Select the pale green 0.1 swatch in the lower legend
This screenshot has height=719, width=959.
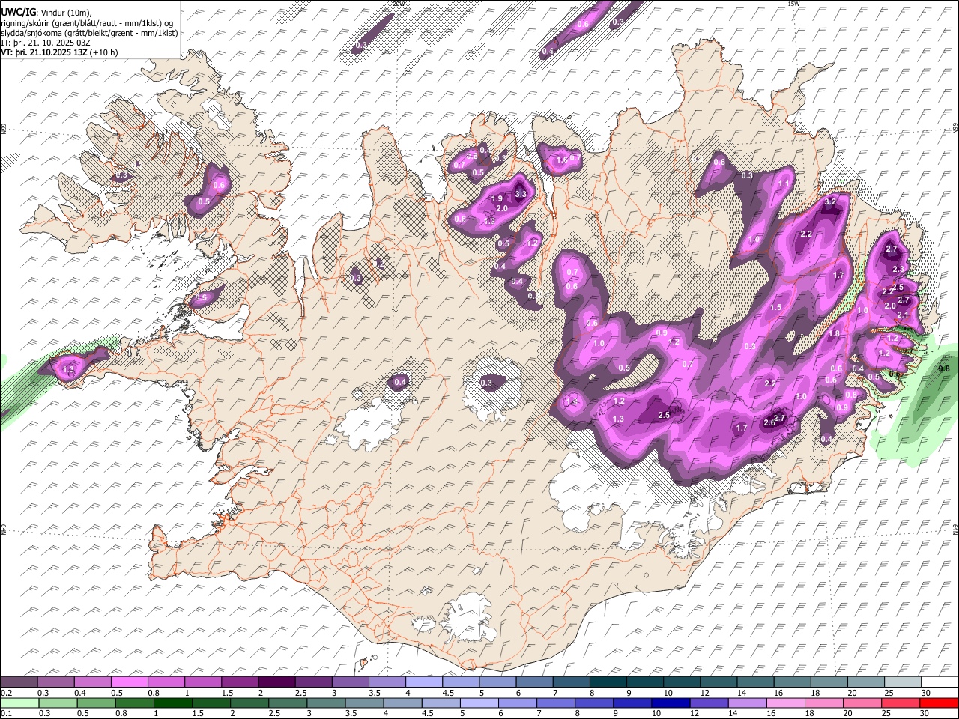pos(20,703)
